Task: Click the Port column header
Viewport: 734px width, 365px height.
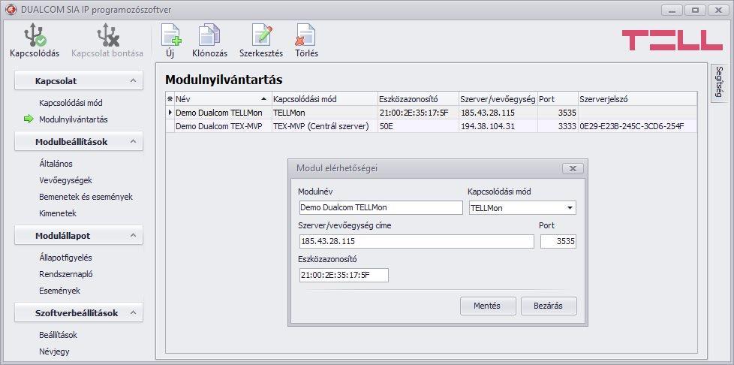Action: [558, 99]
